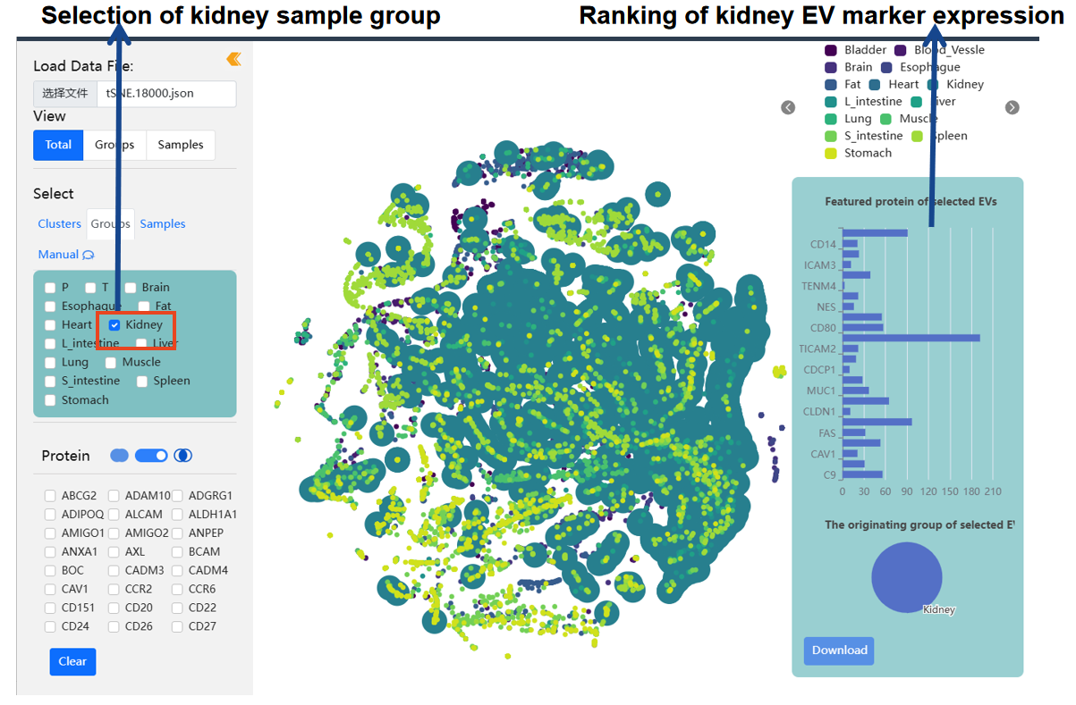Go to next legend page arrow
Image resolution: width=1076 pixels, height=705 pixels.
[1012, 107]
